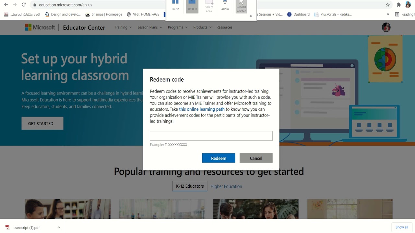Click the recorder elapsed time stop button
Viewport: 415px width, 233px height.
pyautogui.click(x=192, y=6)
